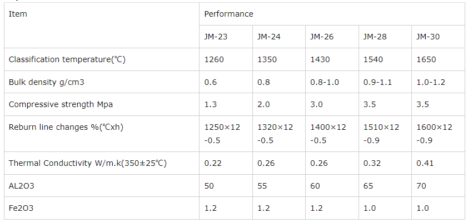The width and height of the screenshot is (473, 223).
Task: Select the JM-28 column header
Action: 375,37
